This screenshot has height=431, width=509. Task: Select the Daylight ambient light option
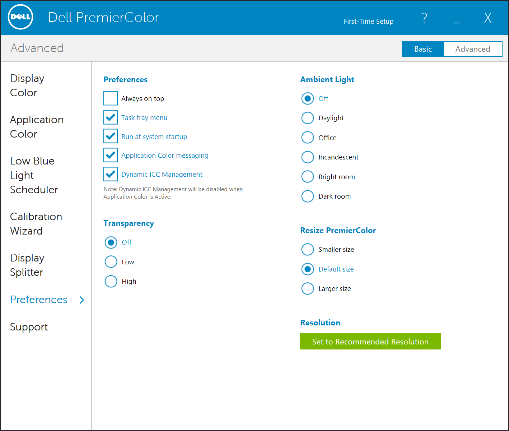pyautogui.click(x=308, y=118)
